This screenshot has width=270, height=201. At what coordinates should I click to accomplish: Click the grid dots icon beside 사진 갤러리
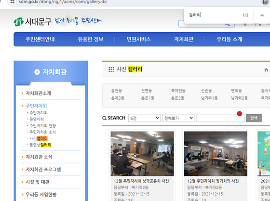point(111,69)
